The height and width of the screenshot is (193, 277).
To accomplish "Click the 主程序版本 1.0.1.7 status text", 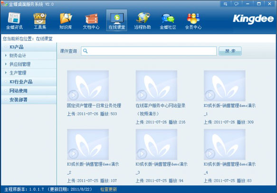I will click(x=48, y=189).
